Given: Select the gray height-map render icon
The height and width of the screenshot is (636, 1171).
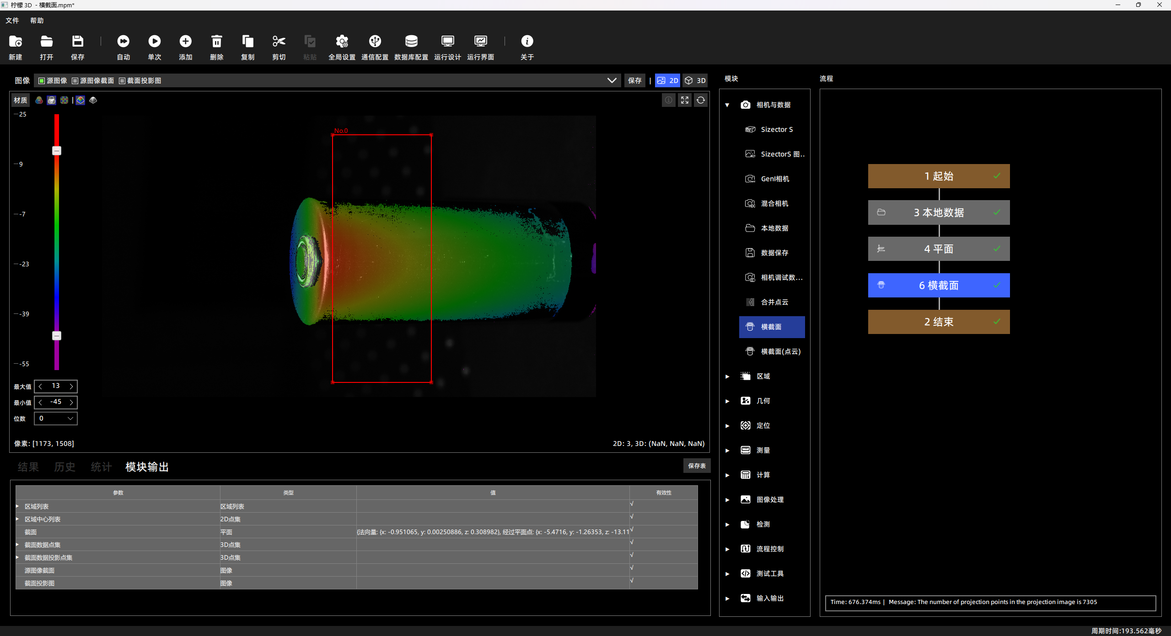Looking at the screenshot, I should [93, 100].
